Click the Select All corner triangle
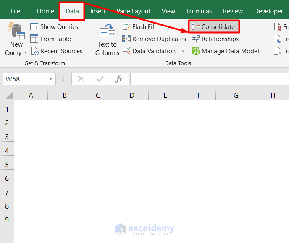 coord(9,95)
